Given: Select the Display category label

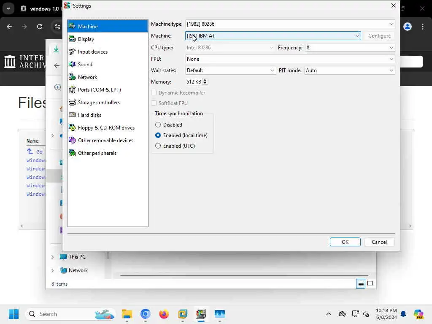Looking at the screenshot, I should point(86,39).
